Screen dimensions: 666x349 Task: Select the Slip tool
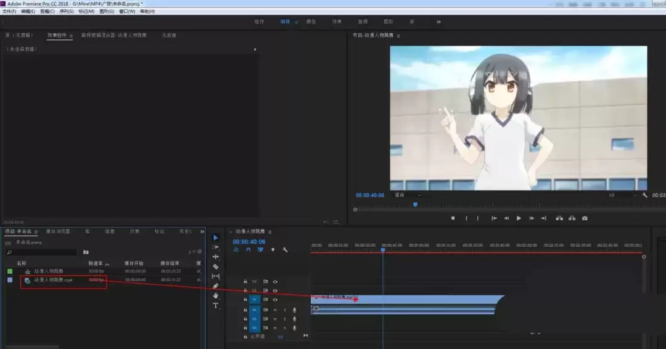click(x=215, y=276)
